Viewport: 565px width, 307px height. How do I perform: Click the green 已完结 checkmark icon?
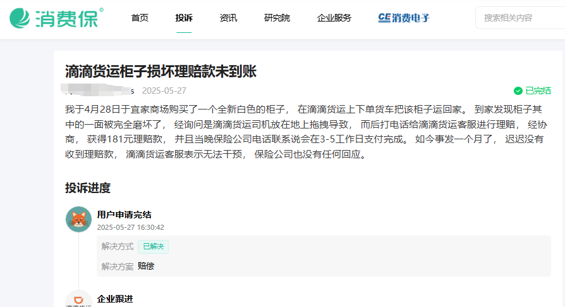(x=518, y=91)
